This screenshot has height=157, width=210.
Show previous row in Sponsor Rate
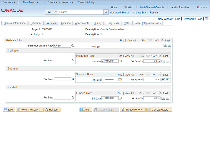[x=148, y=74]
